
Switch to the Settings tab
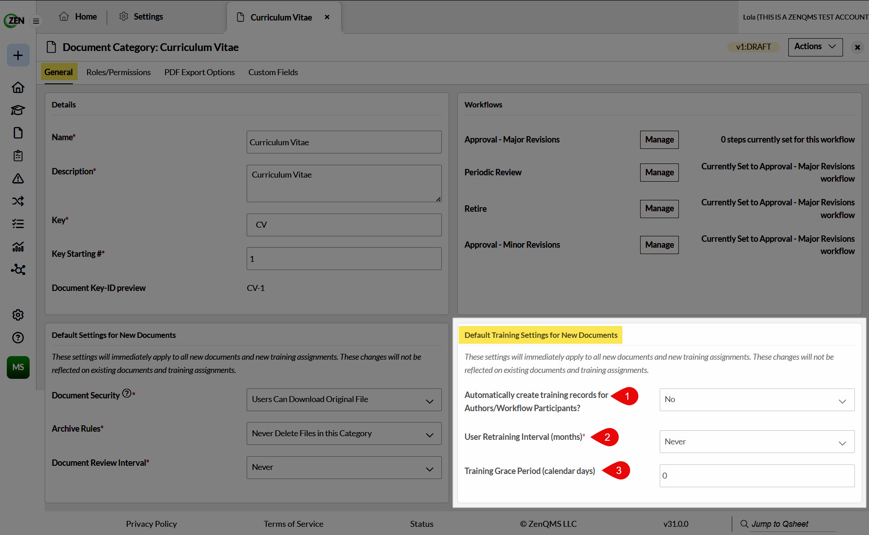point(141,17)
